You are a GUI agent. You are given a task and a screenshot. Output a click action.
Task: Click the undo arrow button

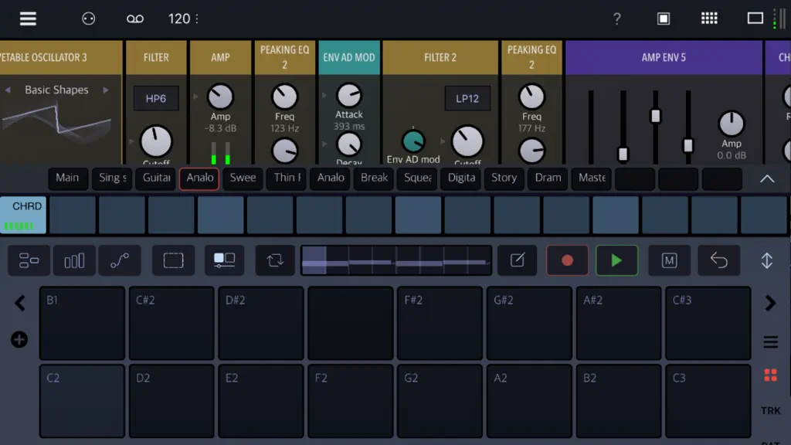point(719,260)
